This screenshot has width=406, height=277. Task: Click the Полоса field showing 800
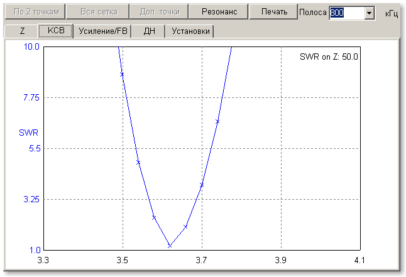[346, 13]
